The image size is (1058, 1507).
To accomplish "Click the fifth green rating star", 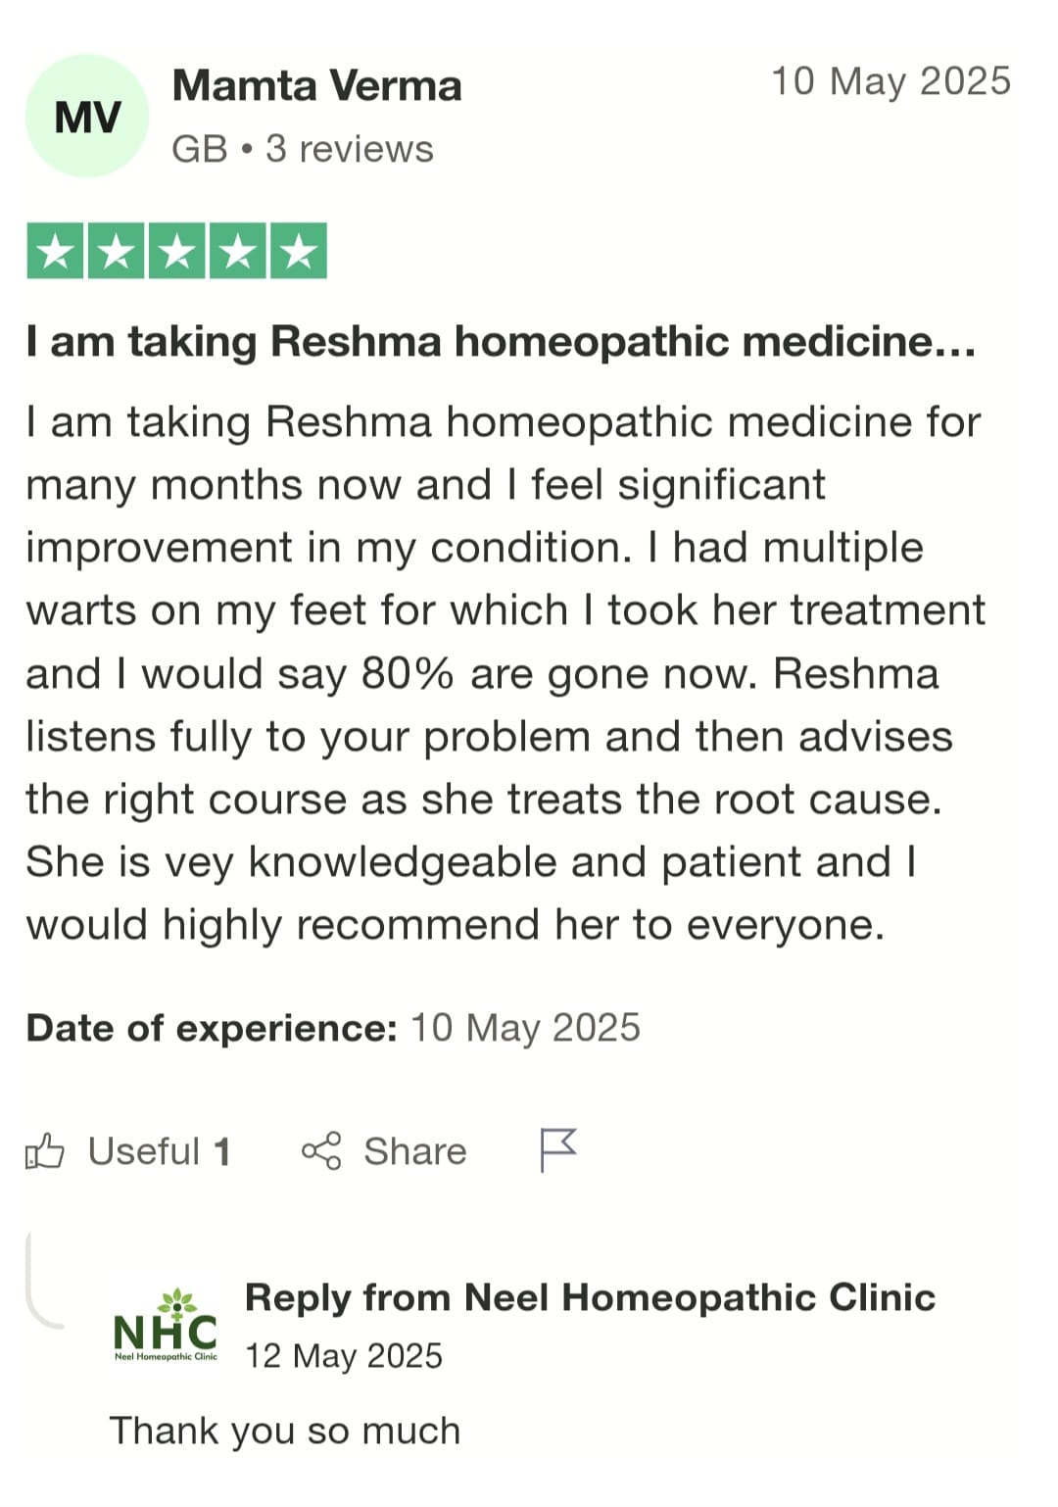I will tap(299, 252).
